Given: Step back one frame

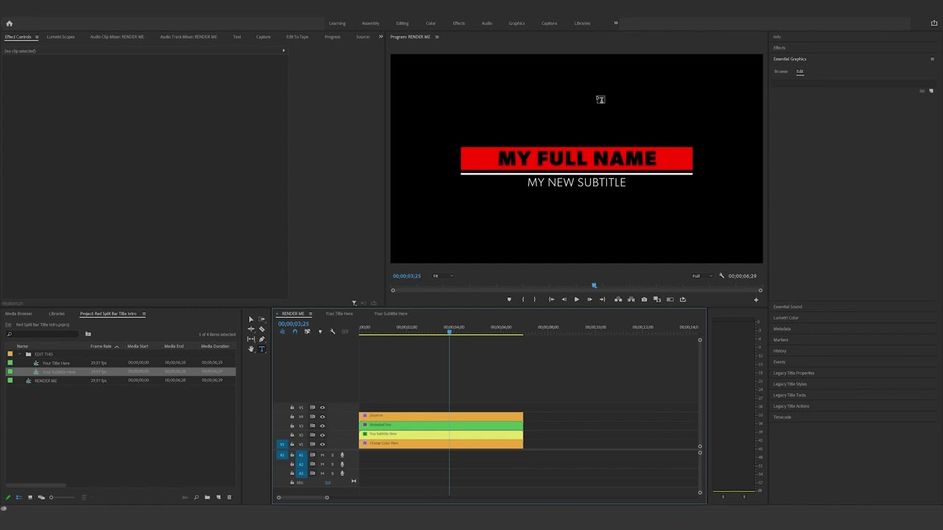Looking at the screenshot, I should pos(564,300).
